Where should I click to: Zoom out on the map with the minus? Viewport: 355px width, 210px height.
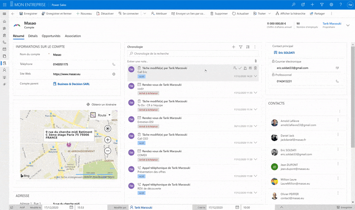click(108, 151)
